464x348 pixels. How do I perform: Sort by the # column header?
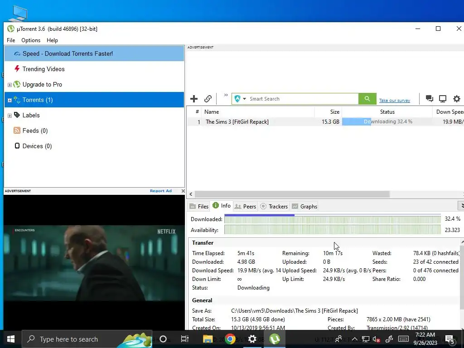(197, 112)
